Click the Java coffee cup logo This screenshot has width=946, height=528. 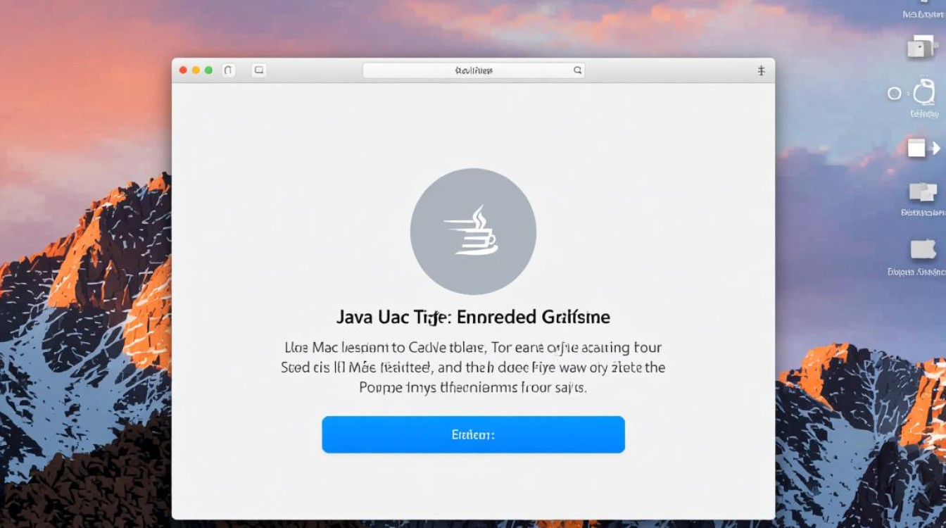(x=473, y=232)
